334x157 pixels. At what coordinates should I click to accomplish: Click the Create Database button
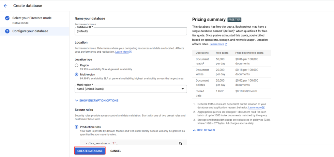tap(90, 151)
